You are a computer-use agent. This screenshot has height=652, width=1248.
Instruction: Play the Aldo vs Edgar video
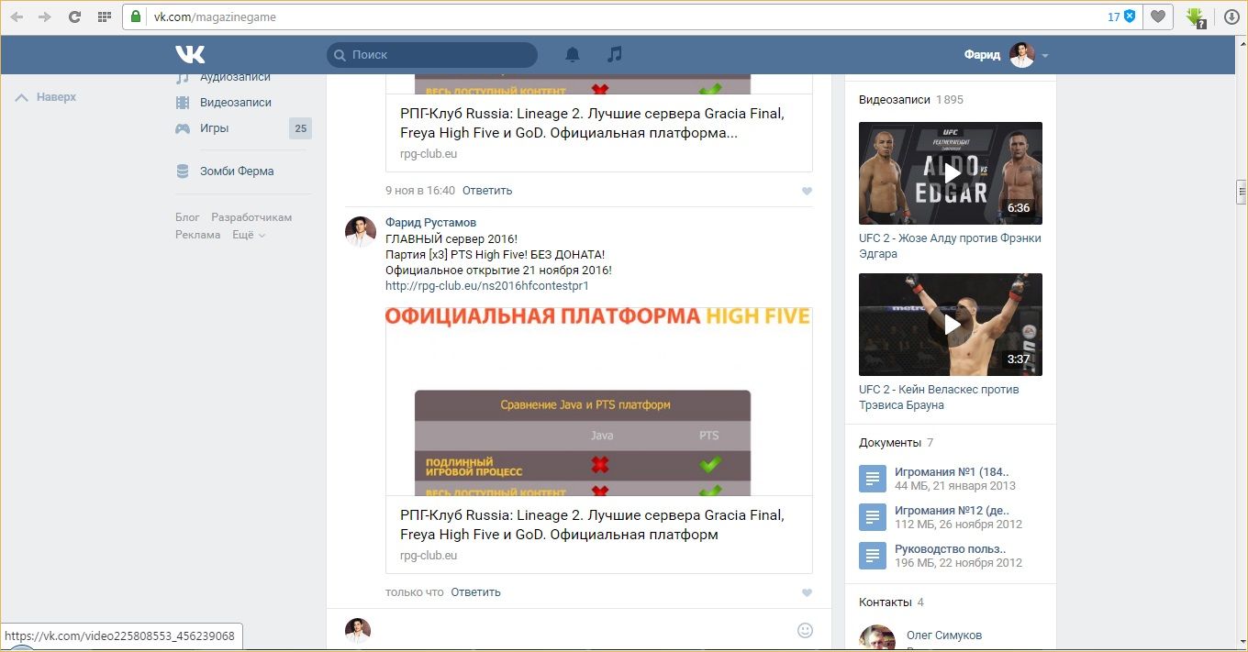(x=951, y=173)
